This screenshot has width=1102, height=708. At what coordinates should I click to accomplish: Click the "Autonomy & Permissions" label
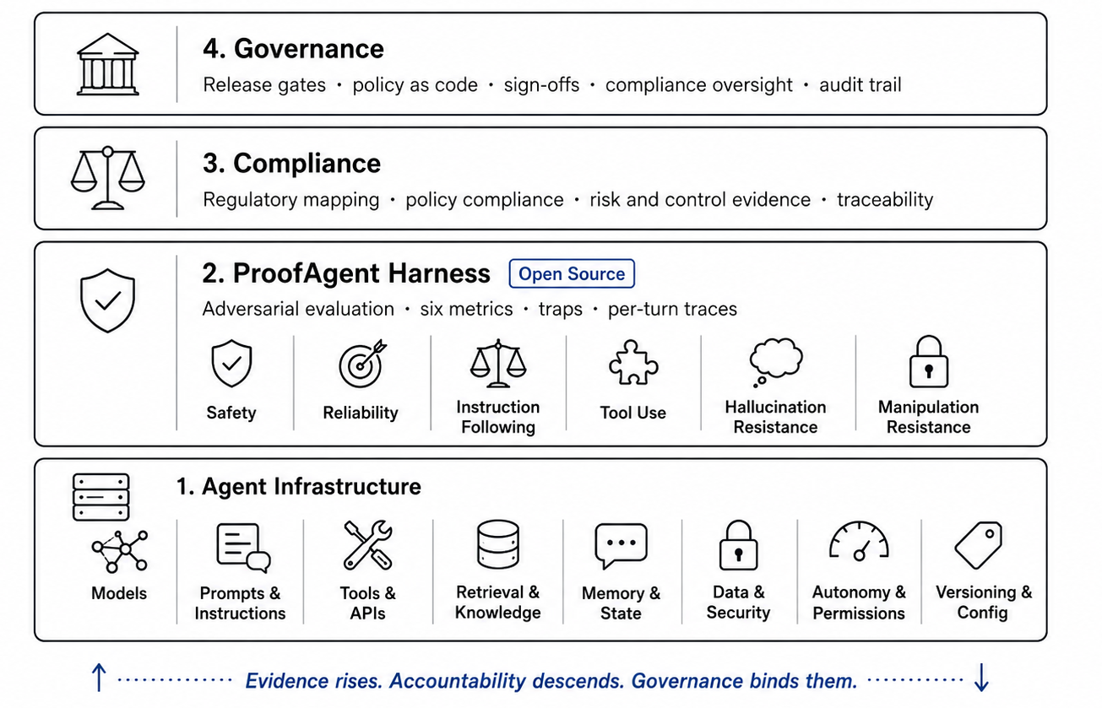tap(859, 603)
